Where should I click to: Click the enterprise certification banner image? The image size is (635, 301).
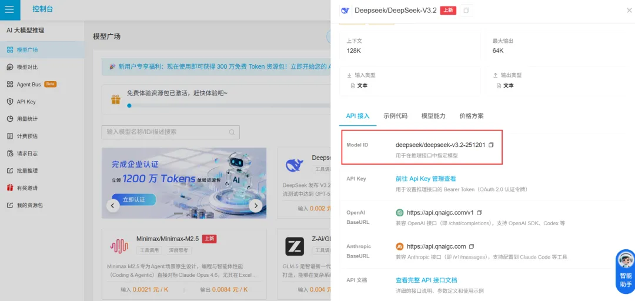tap(184, 183)
